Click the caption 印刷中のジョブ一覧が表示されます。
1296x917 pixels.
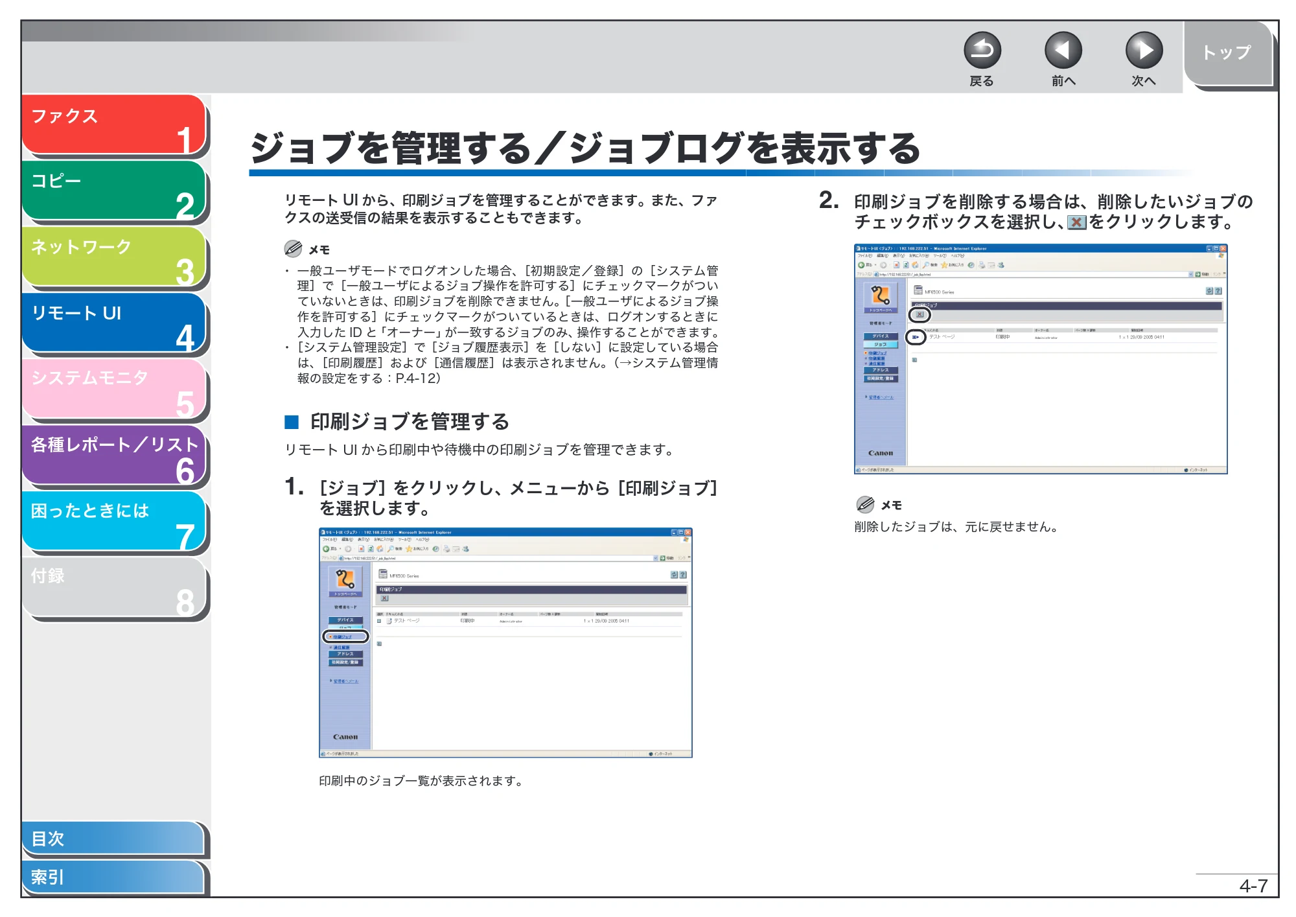pos(422,781)
